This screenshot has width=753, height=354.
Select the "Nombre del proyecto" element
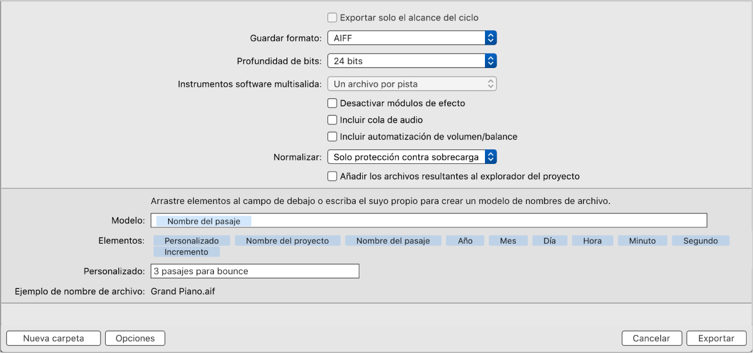tap(288, 240)
